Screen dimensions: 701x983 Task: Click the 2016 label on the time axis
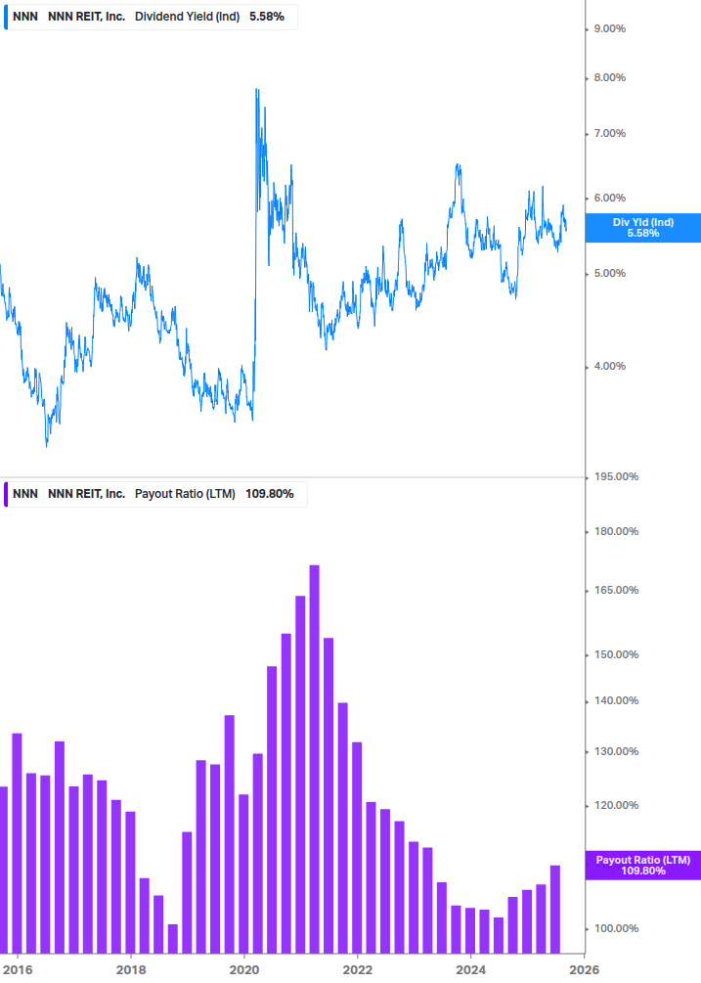(18, 970)
